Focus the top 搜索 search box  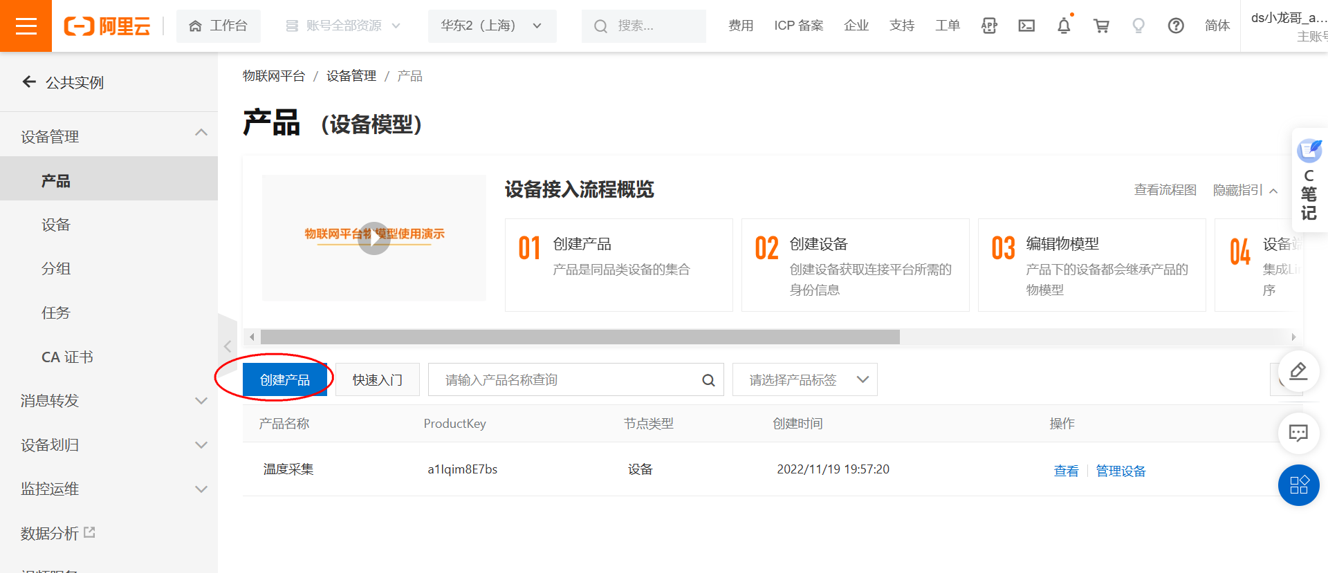[x=644, y=26]
